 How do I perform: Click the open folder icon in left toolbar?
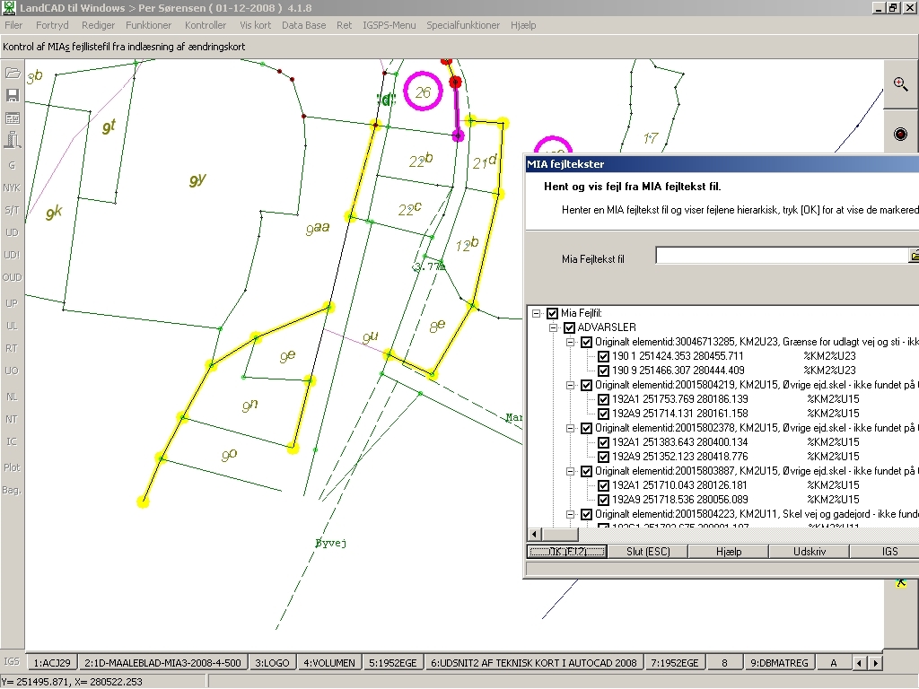[x=13, y=73]
